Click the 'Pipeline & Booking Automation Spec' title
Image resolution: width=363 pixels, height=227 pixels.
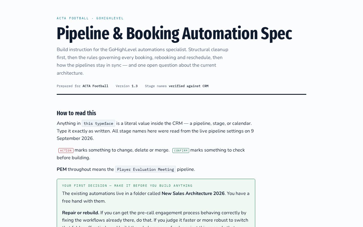[x=174, y=33]
